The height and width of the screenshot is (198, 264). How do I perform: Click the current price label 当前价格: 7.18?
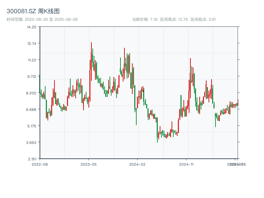145,19
